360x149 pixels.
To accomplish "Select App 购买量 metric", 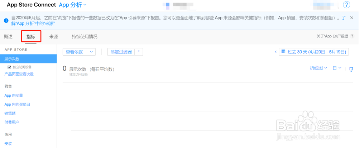I will 14,96.
